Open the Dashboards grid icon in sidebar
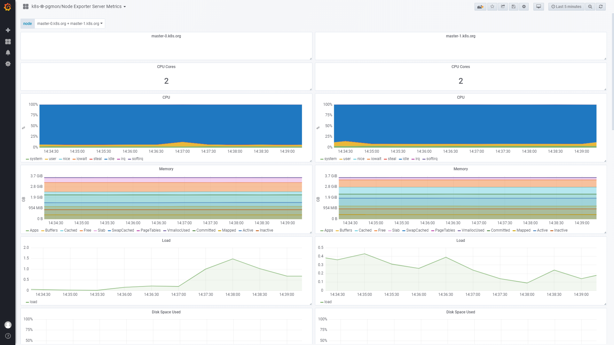Image resolution: width=614 pixels, height=345 pixels. click(x=8, y=42)
